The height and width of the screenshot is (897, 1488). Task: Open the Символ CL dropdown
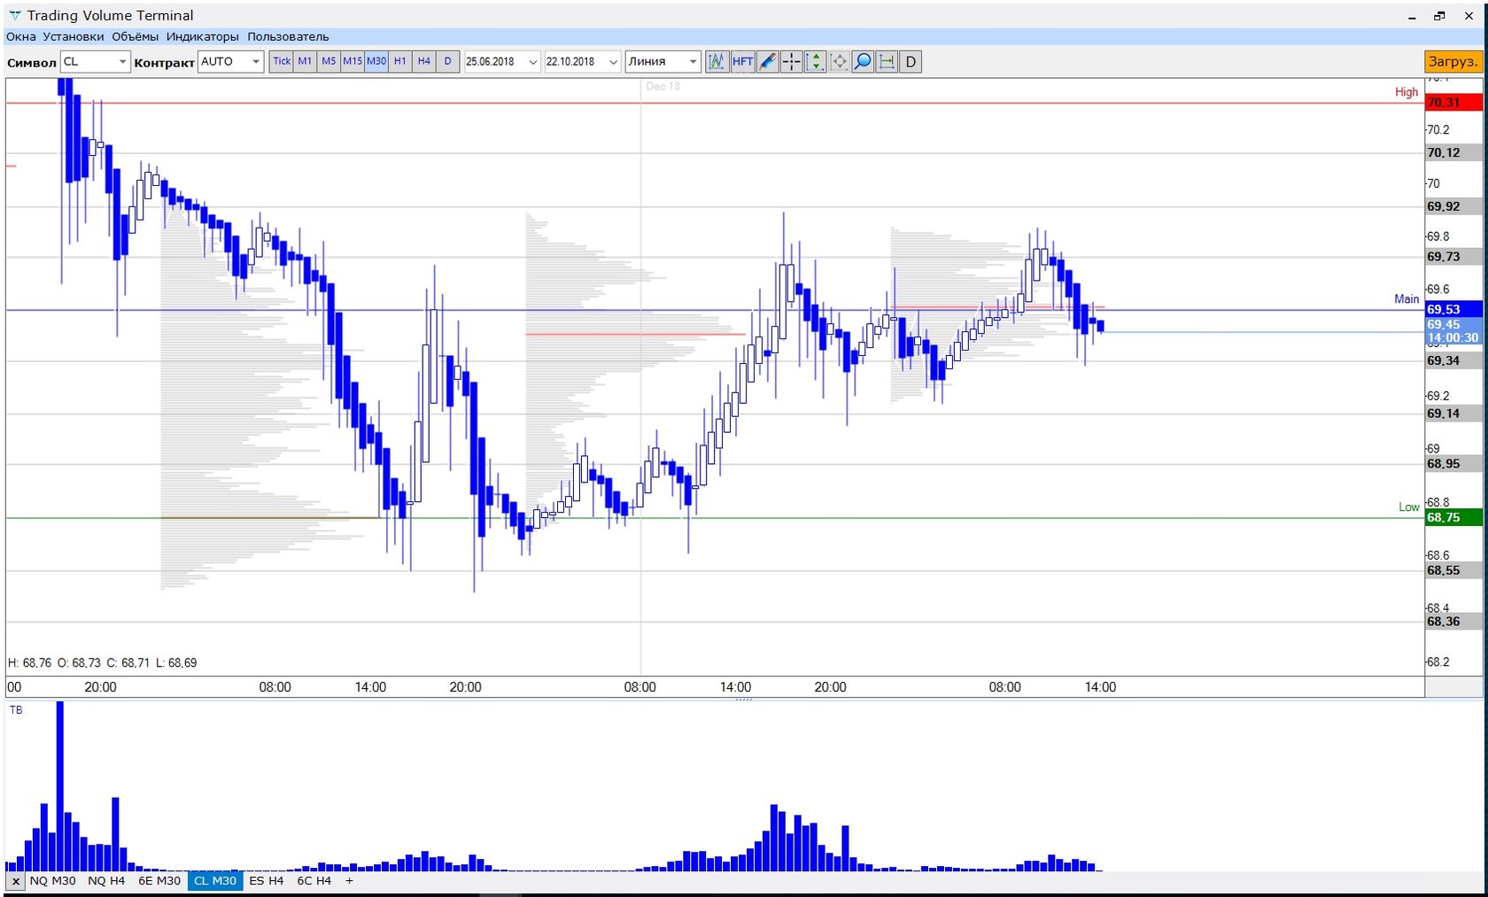pos(95,61)
